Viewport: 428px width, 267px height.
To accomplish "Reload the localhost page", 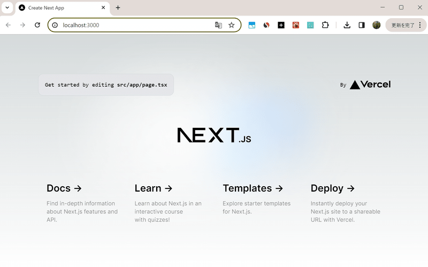I will pyautogui.click(x=37, y=25).
